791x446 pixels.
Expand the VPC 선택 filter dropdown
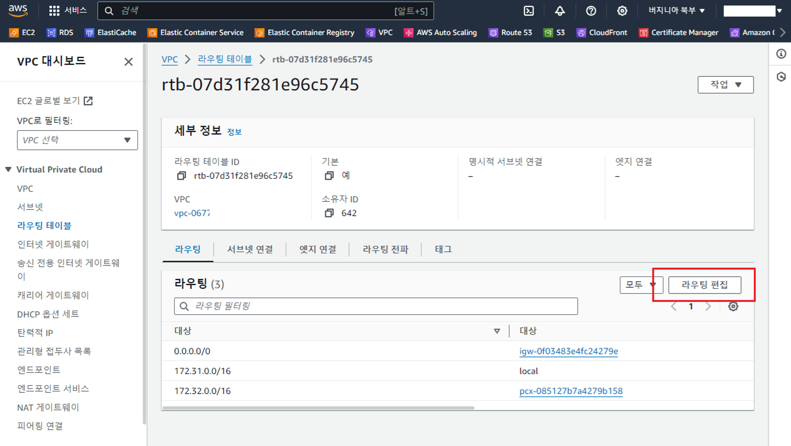77,140
